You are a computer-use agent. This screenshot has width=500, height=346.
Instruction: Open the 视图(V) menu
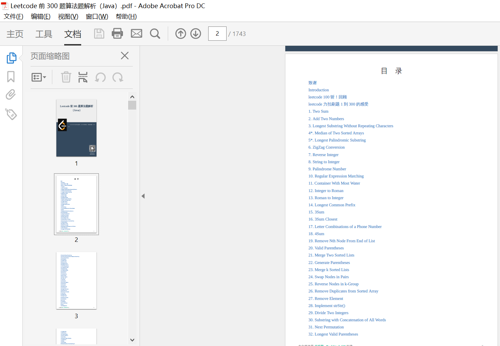pyautogui.click(x=68, y=17)
